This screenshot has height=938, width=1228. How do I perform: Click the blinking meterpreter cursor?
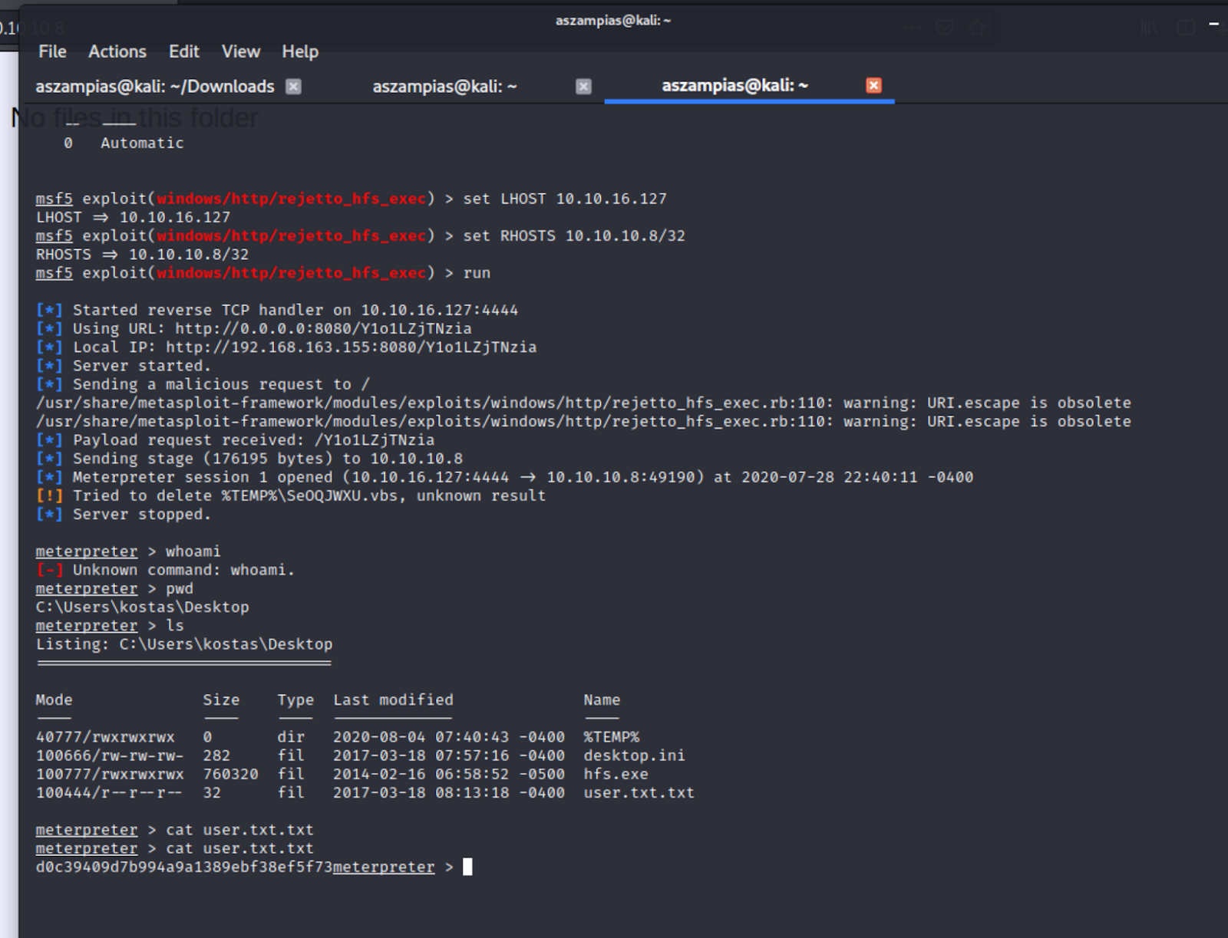[x=467, y=867]
